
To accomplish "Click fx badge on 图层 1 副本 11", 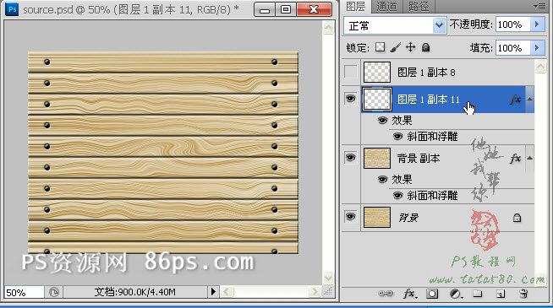I will pyautogui.click(x=515, y=100).
